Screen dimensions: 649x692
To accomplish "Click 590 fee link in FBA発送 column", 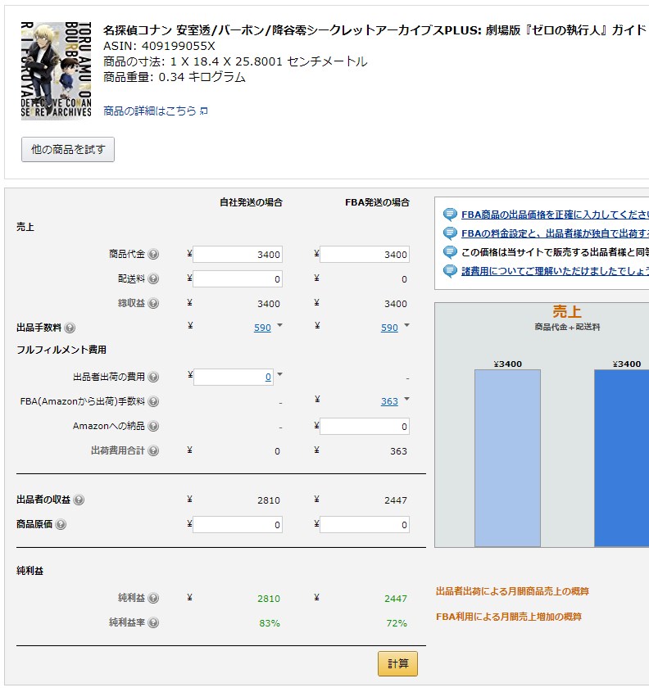I will coord(389,328).
